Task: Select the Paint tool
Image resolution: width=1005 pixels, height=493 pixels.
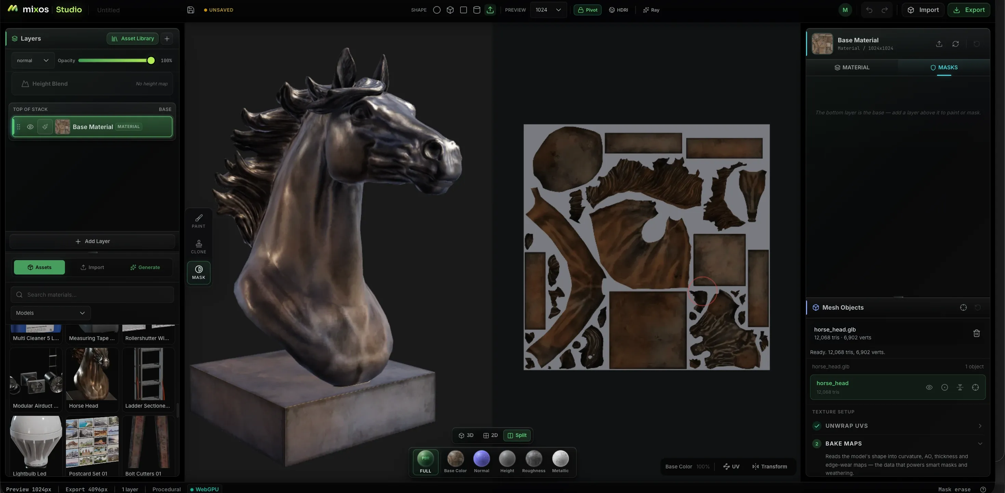Action: [199, 221]
